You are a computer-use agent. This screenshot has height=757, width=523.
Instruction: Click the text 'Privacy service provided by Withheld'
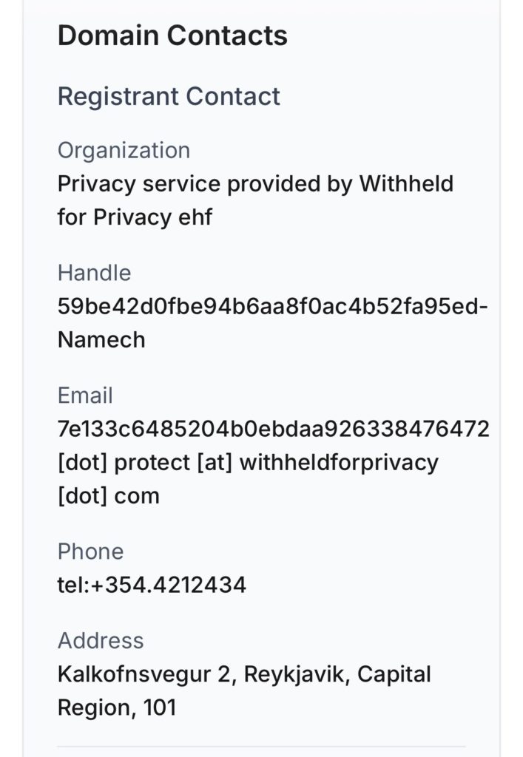click(255, 183)
